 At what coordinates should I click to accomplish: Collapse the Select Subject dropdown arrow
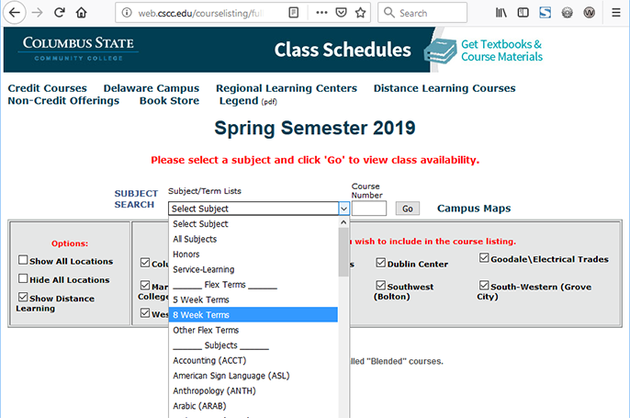343,209
